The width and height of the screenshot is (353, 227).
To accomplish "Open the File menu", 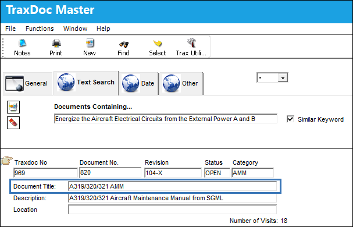I will pyautogui.click(x=10, y=29).
